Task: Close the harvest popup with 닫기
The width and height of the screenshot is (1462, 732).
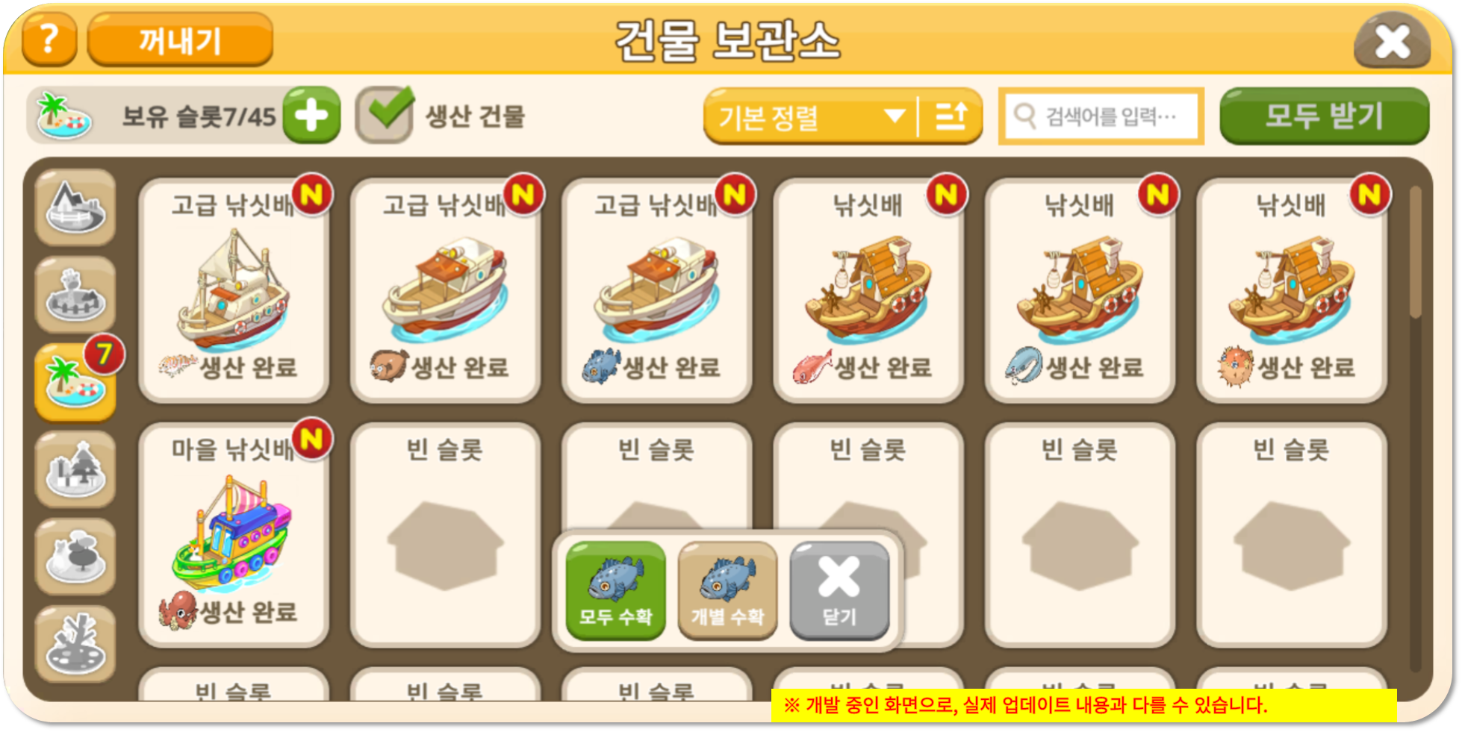Action: [x=839, y=591]
